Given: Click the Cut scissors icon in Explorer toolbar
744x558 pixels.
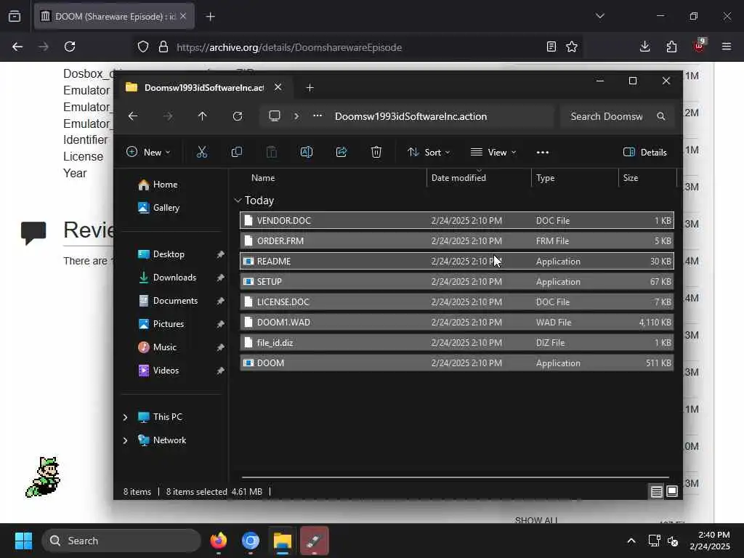Looking at the screenshot, I should (x=202, y=152).
